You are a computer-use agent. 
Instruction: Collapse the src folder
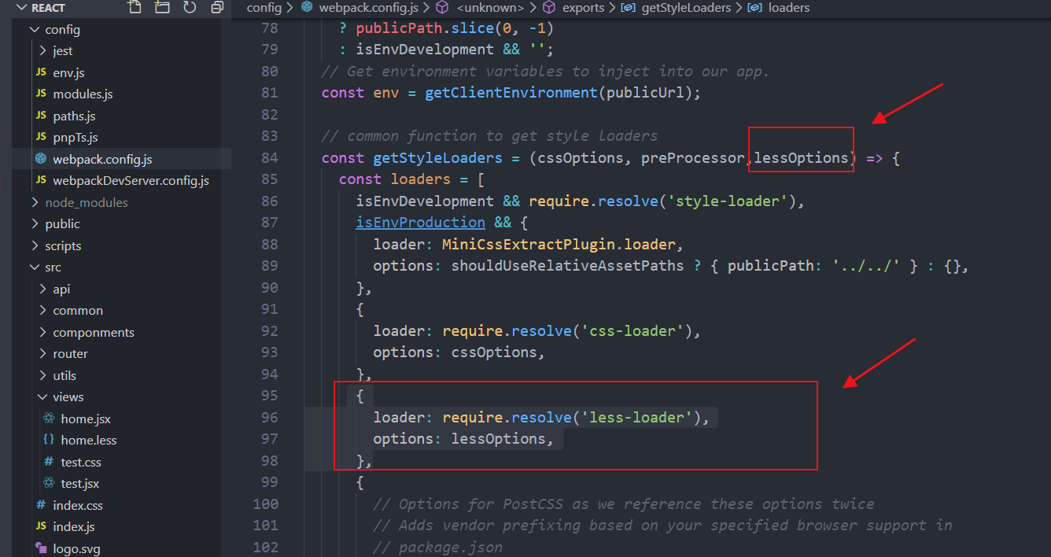[x=34, y=267]
